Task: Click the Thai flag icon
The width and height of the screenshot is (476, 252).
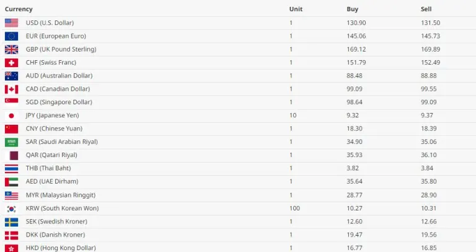Action: coord(11,168)
